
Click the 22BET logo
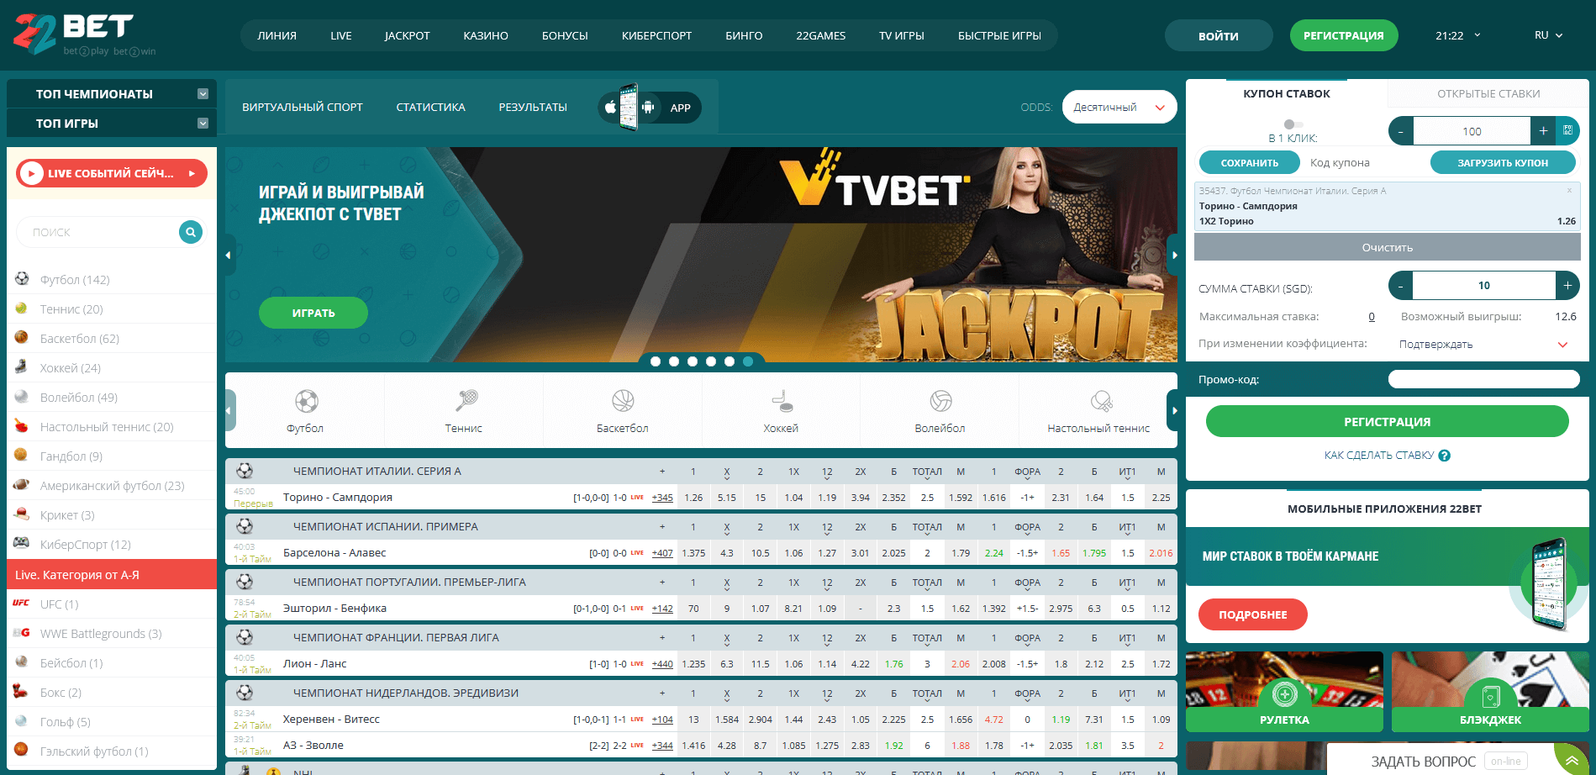84,34
